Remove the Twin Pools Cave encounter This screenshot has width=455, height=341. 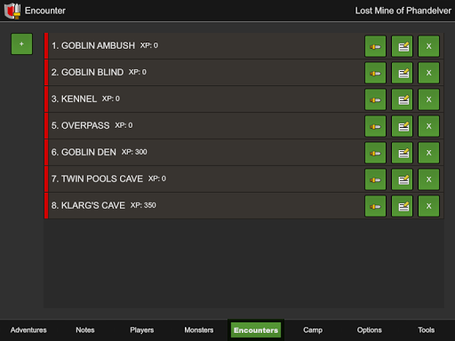click(428, 179)
